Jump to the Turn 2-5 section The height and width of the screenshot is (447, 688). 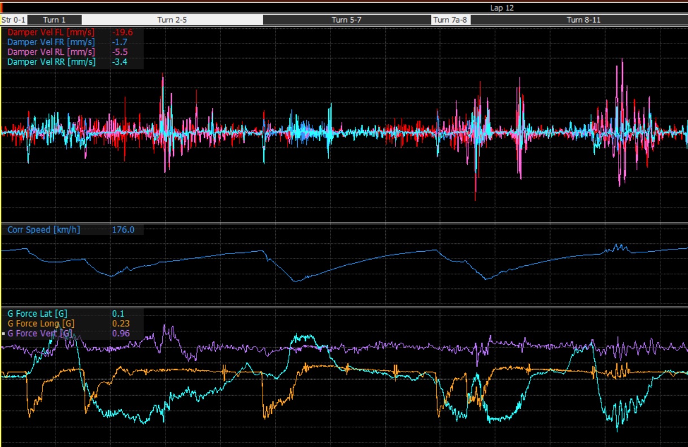[x=172, y=20]
